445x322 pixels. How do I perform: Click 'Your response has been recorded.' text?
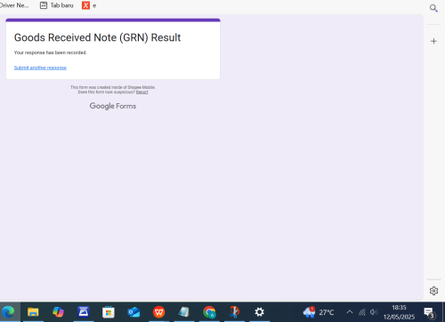click(x=51, y=52)
